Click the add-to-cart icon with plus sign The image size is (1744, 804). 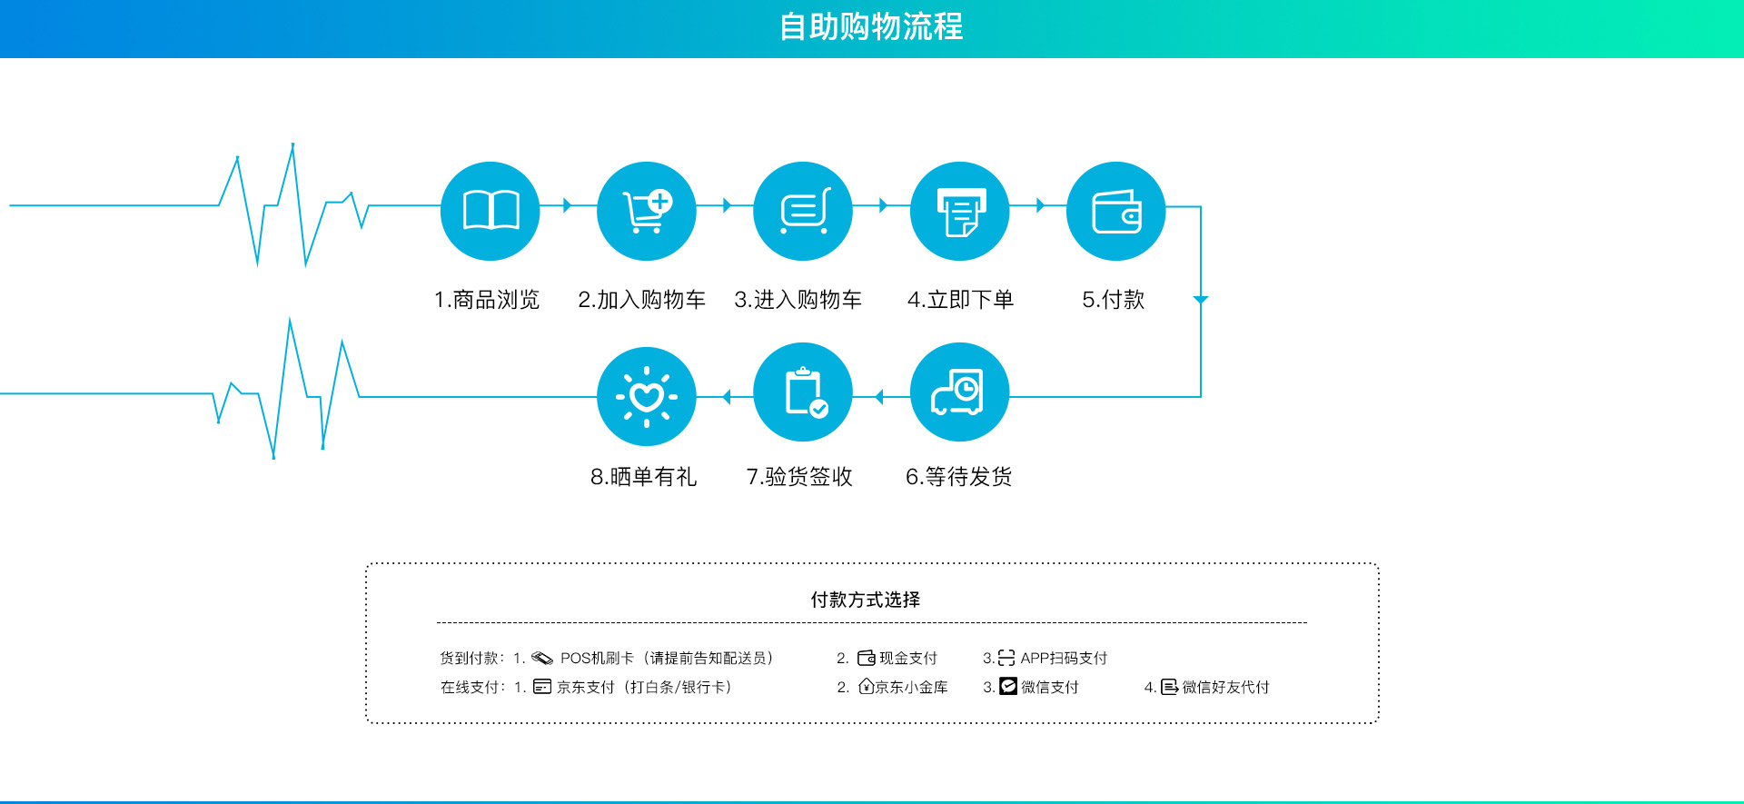[x=647, y=211]
